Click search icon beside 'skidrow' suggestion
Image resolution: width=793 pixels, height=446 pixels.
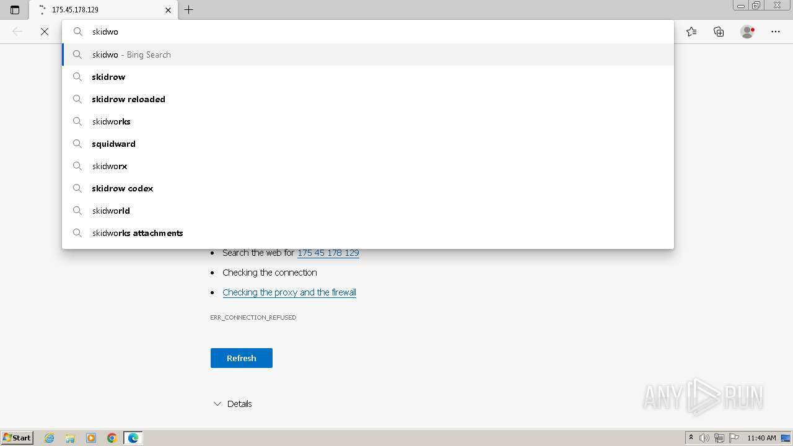click(x=77, y=77)
